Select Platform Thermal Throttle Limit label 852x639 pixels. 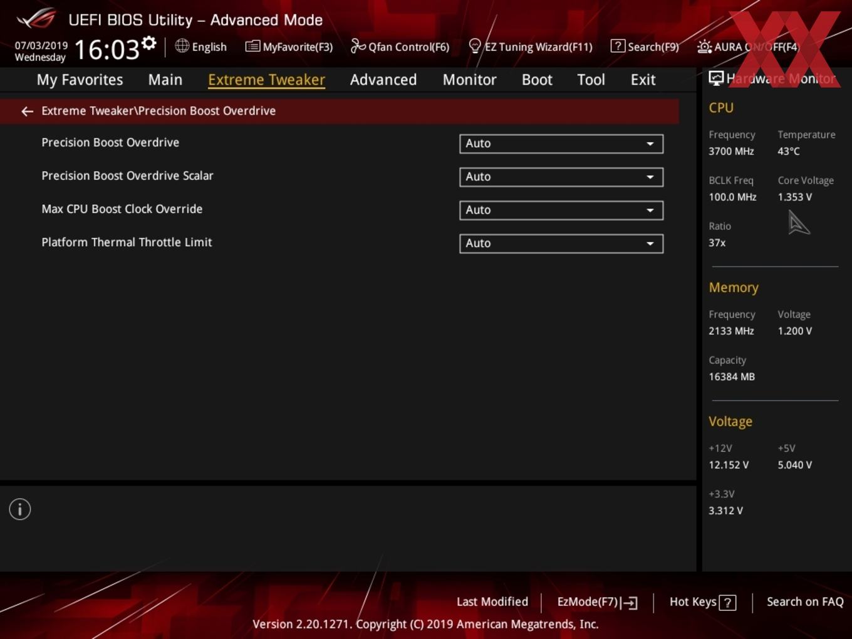(127, 242)
